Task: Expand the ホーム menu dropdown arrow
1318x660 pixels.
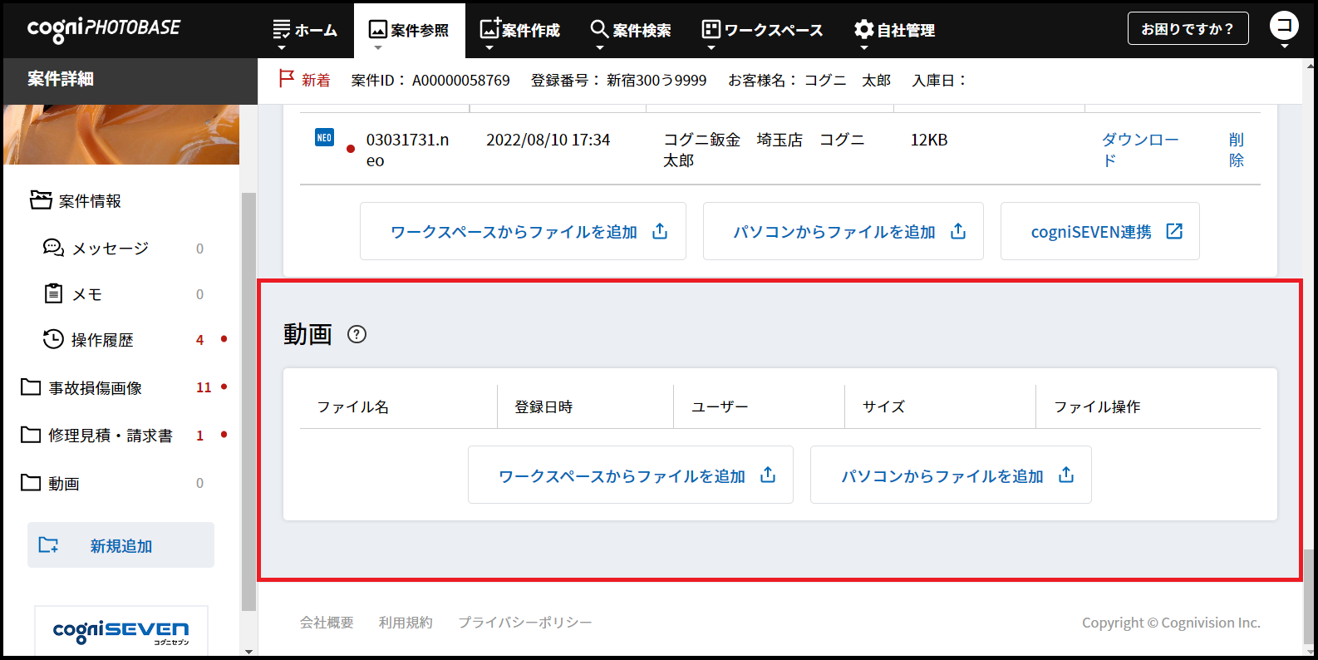Action: (282, 48)
